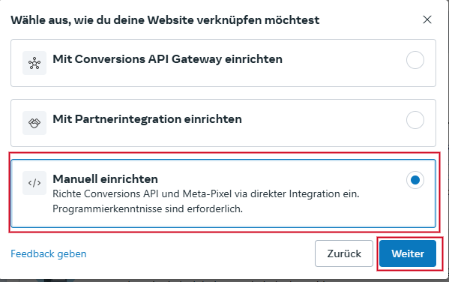
Task: Click the 'Manuell einrichten' heading text
Action: (106, 179)
